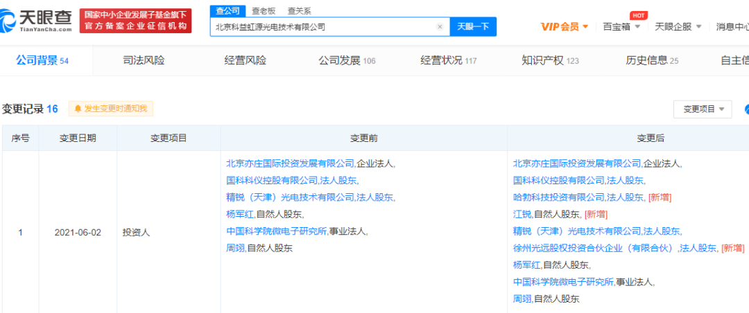Open 国科科仪控股有限公司 in 变更前 column

272,180
